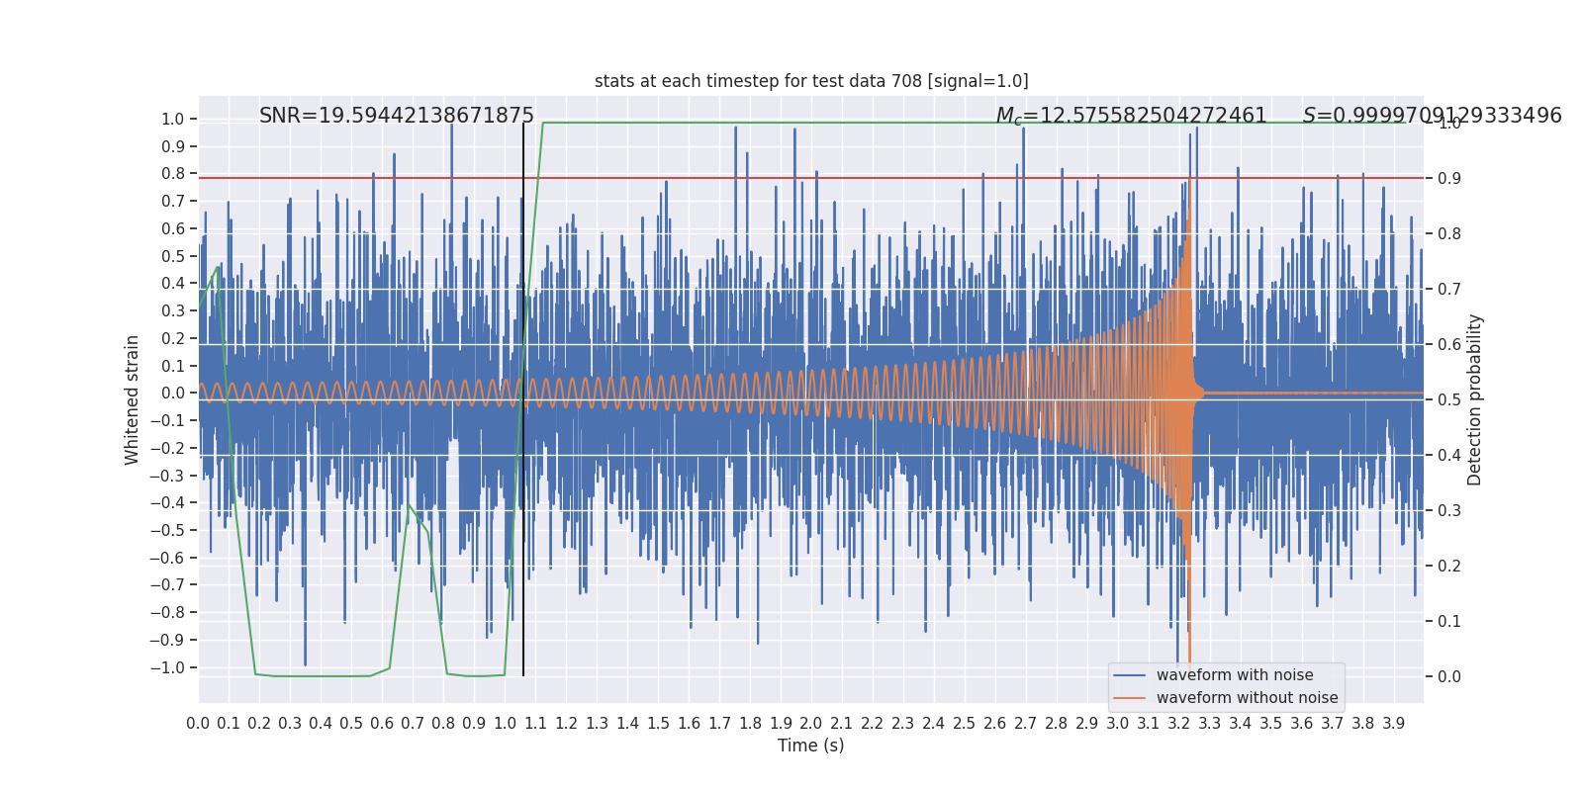Click the orange line swatch in the legend
The width and height of the screenshot is (1583, 791).
(x=1130, y=698)
